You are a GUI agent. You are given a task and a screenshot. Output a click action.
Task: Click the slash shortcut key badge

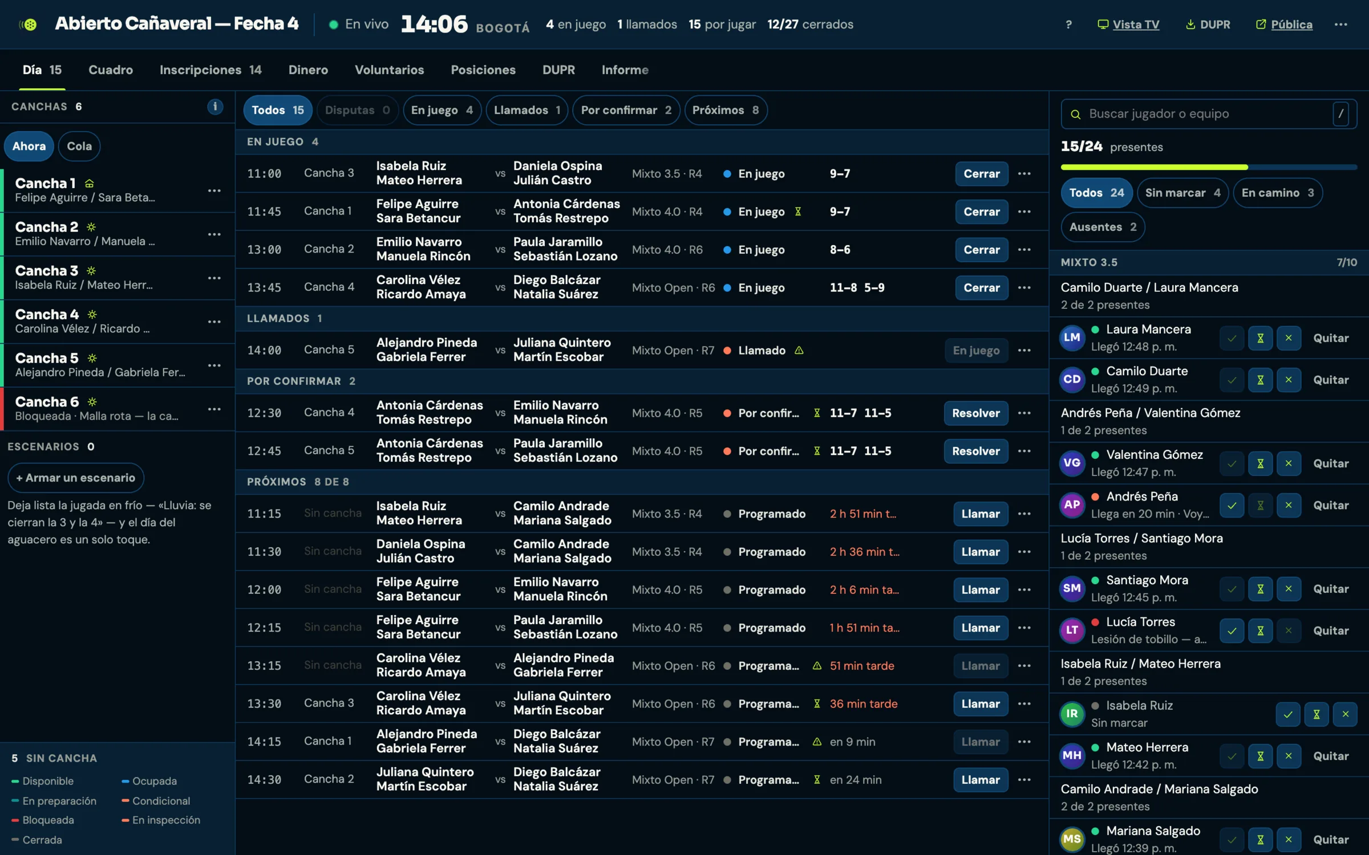pos(1341,114)
